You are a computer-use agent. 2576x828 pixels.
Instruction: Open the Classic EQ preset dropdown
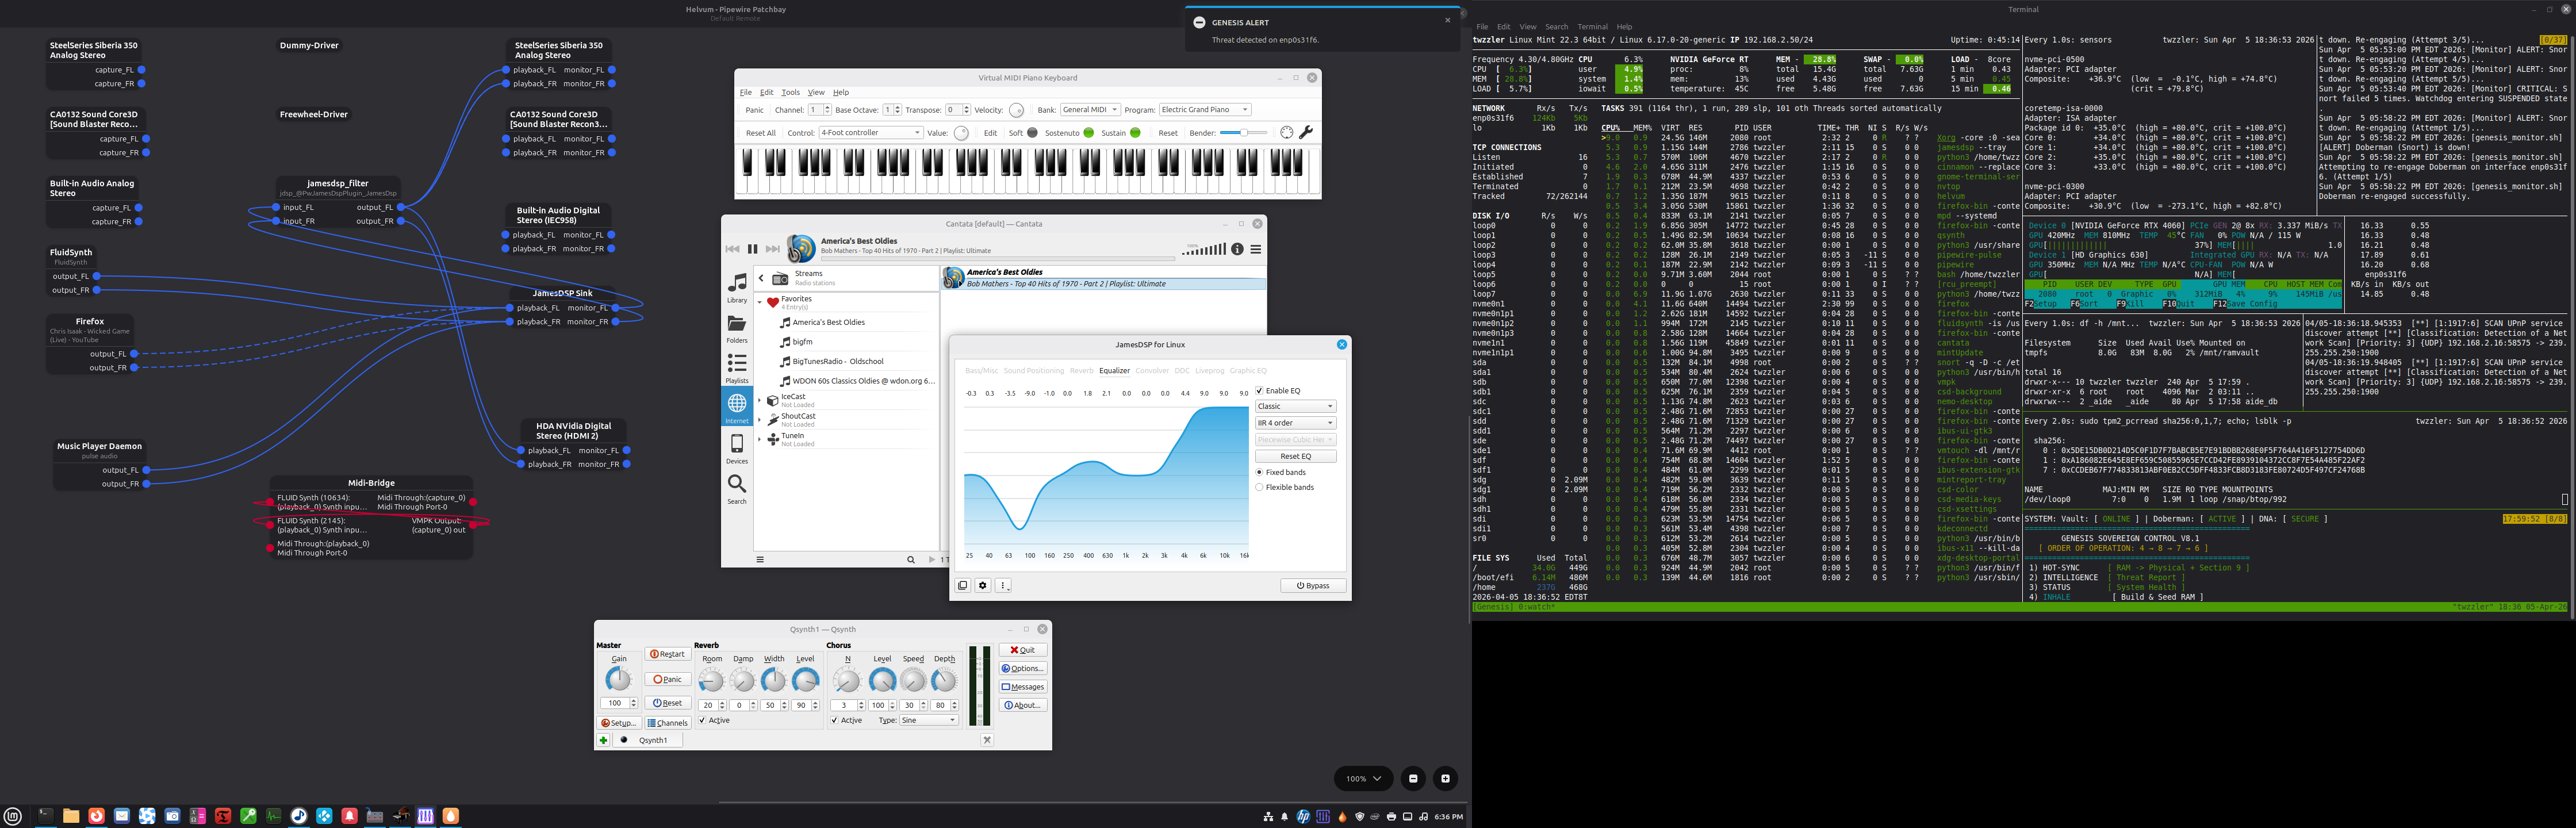1295,406
